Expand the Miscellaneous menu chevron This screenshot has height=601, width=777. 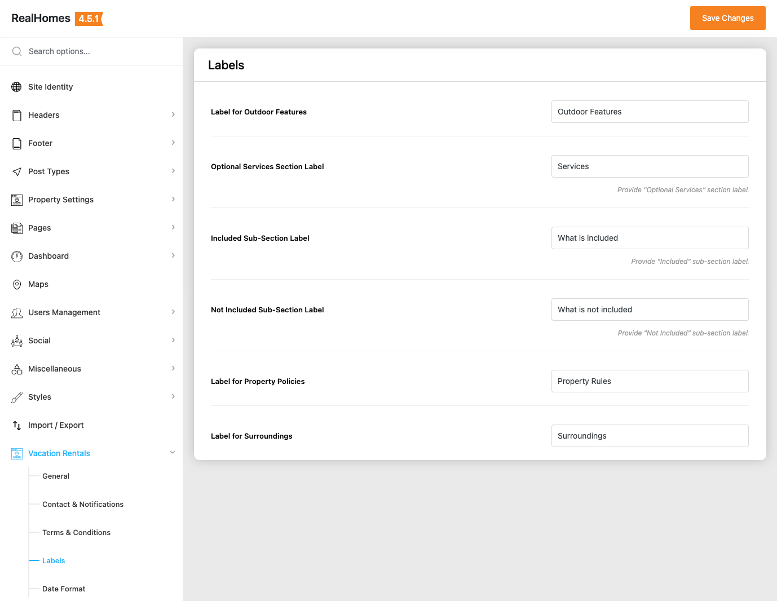pos(173,368)
